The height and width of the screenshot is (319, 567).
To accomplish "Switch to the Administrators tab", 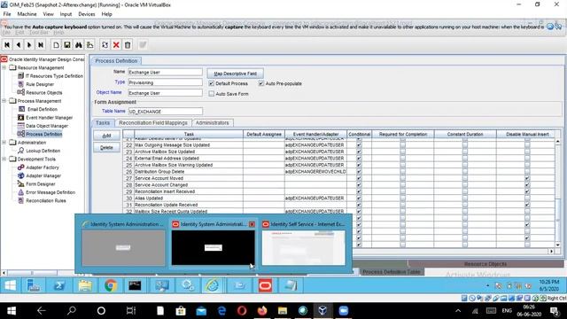I will point(213,123).
